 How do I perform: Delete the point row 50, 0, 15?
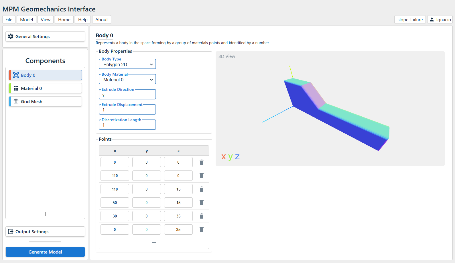(x=202, y=203)
